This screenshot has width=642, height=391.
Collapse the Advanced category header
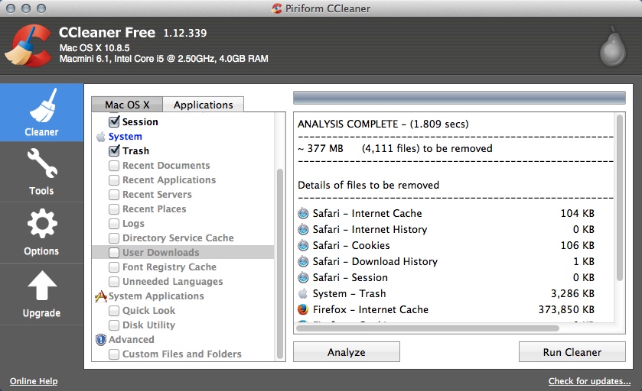tap(131, 340)
